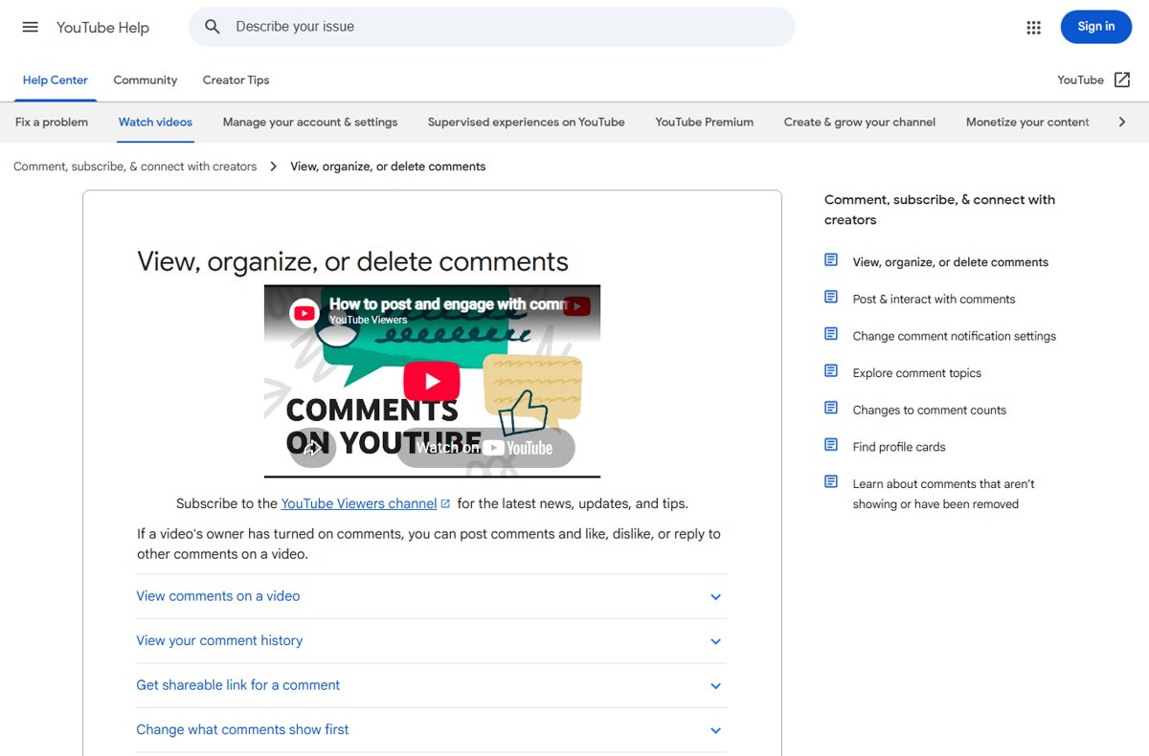Open the Google apps grid
Viewport: 1149px width, 756px height.
(1033, 28)
